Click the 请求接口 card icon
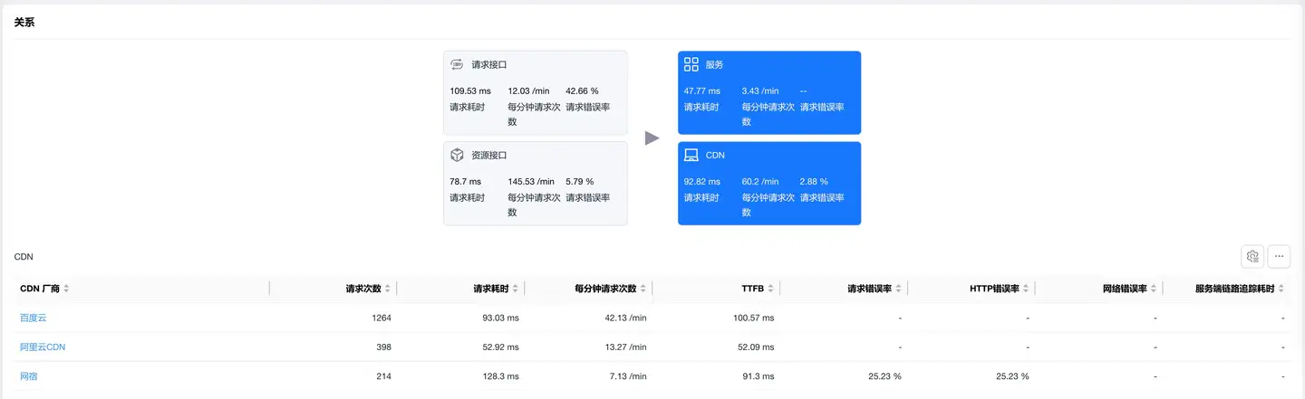 458,65
